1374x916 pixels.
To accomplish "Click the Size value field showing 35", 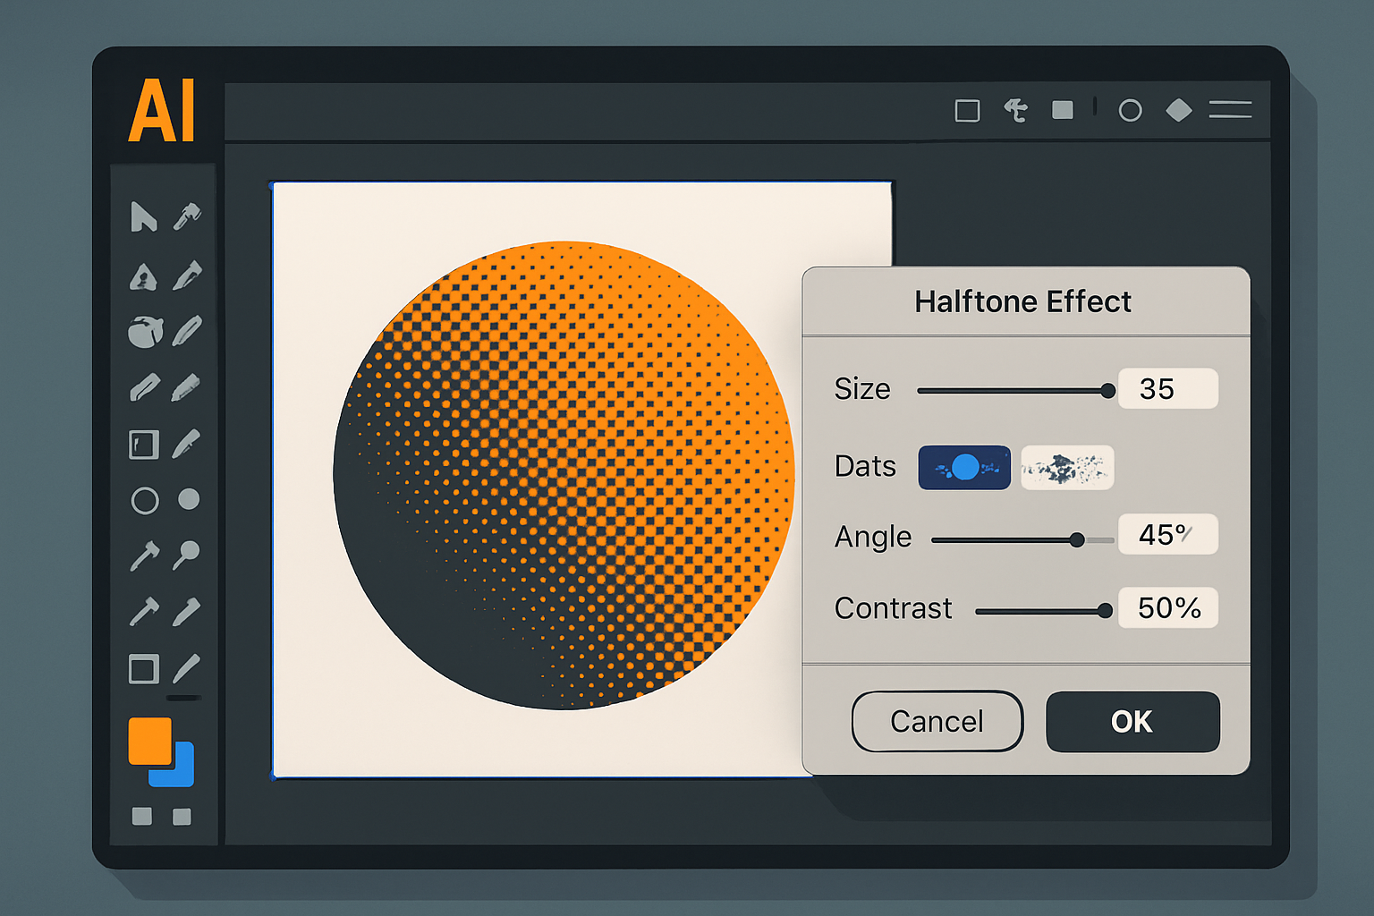I will click(1167, 389).
